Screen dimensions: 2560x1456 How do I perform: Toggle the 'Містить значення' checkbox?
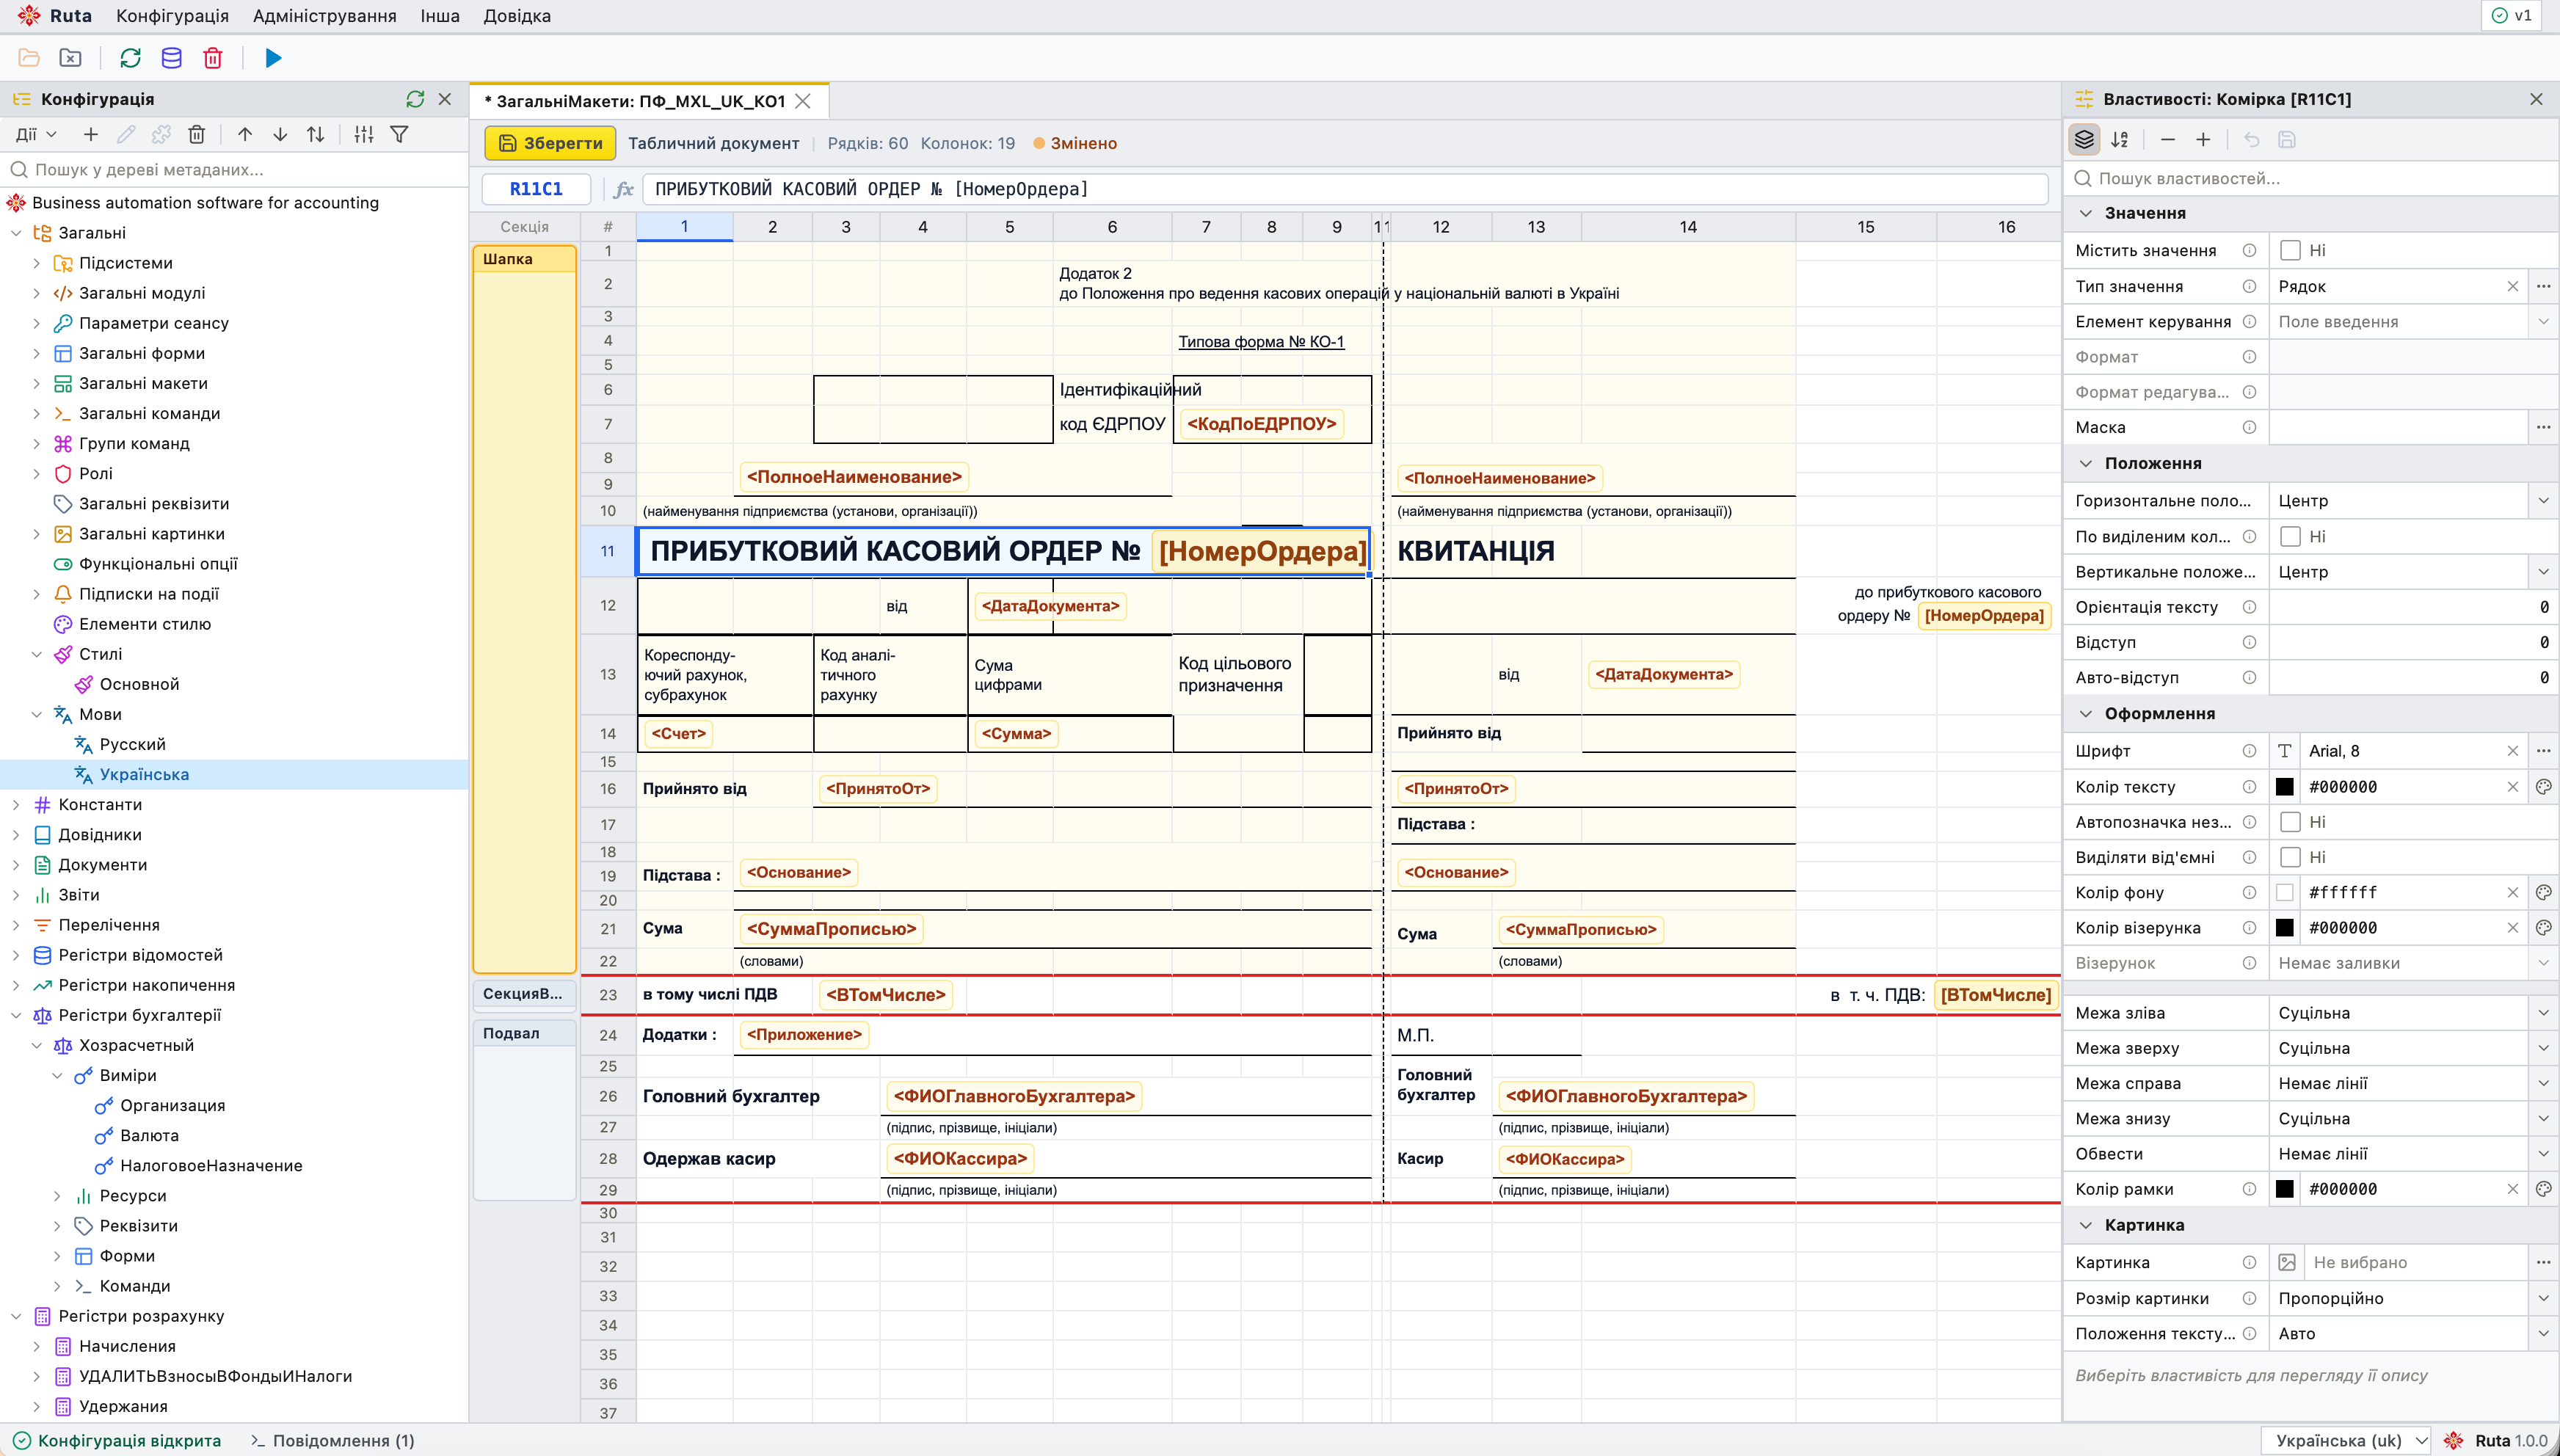click(2289, 251)
